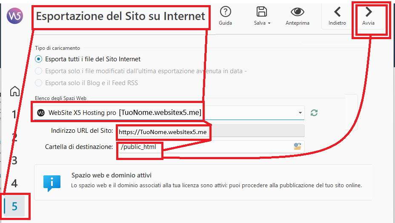
Task: Browse for destination folder icon
Action: click(x=298, y=146)
